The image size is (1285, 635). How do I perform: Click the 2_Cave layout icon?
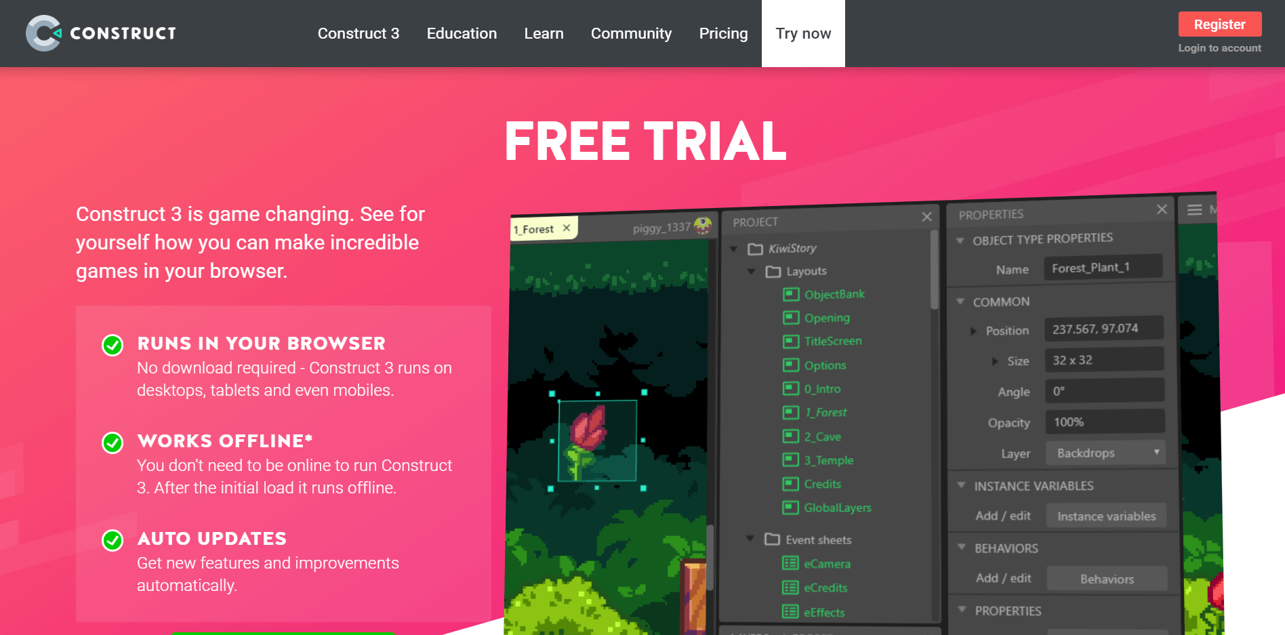[791, 436]
